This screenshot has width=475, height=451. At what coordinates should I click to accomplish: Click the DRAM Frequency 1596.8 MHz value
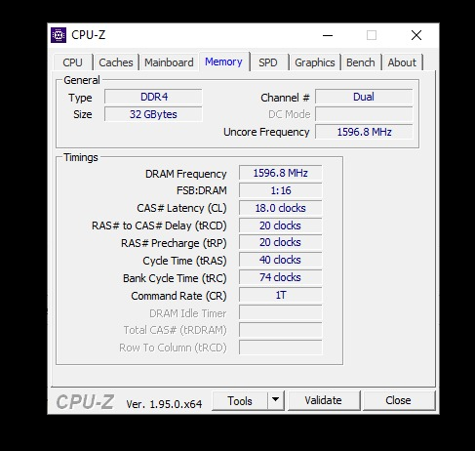281,173
